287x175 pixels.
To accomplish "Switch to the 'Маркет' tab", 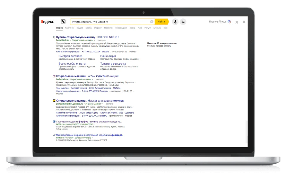I will click(x=98, y=28).
